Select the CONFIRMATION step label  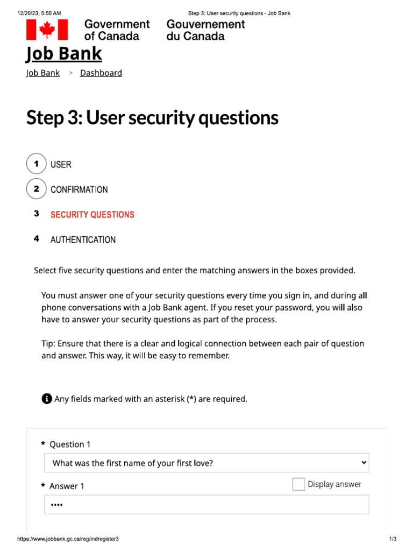point(79,189)
